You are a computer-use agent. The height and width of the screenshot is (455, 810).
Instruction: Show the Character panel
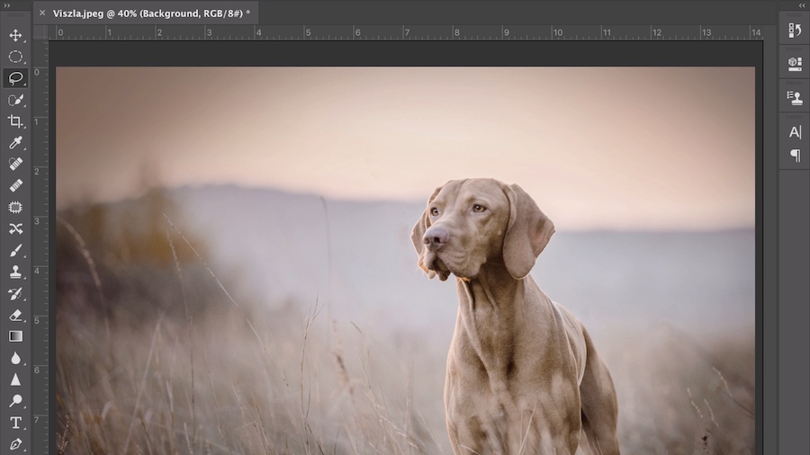point(795,132)
